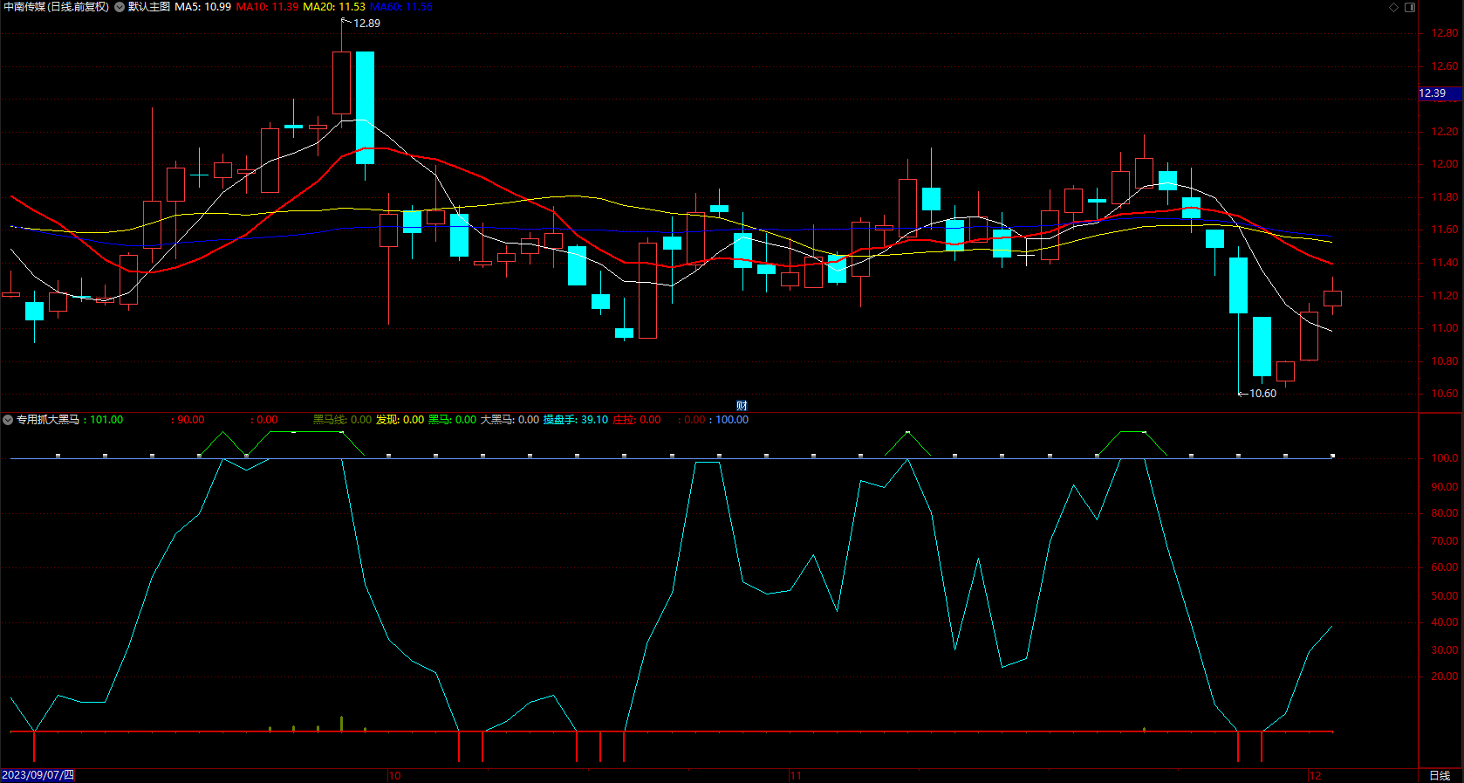Click the 大黑马: 0.00 label
The image size is (1464, 783).
[x=510, y=420]
